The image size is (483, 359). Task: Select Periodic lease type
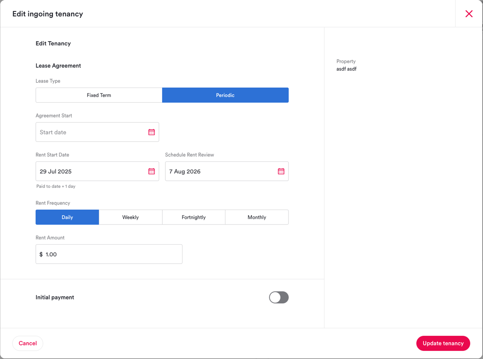point(225,95)
